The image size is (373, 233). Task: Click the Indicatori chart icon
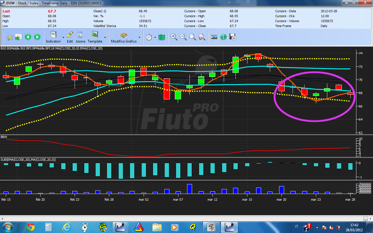[x=53, y=34]
